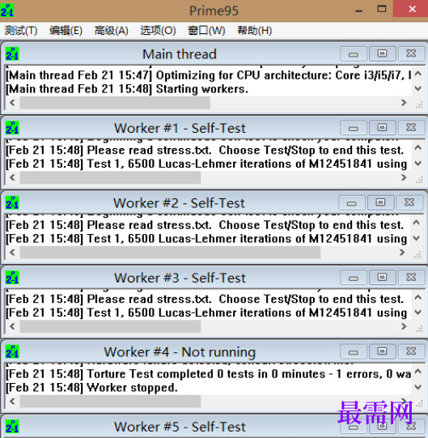The height and width of the screenshot is (438, 428).
Task: Click Worker #4 scroll-left arrow
Action: [x=12, y=401]
